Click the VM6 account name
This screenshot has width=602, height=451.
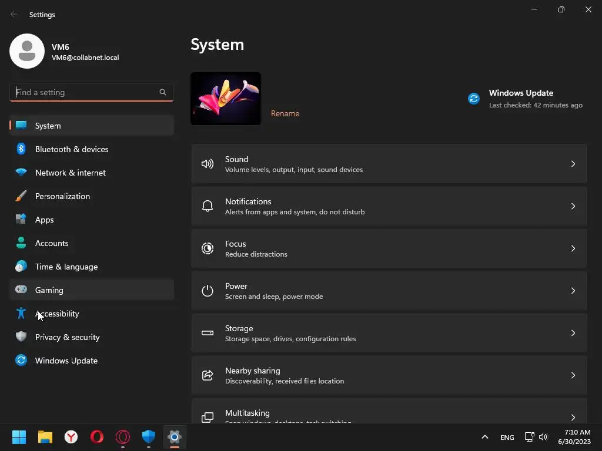pos(61,47)
